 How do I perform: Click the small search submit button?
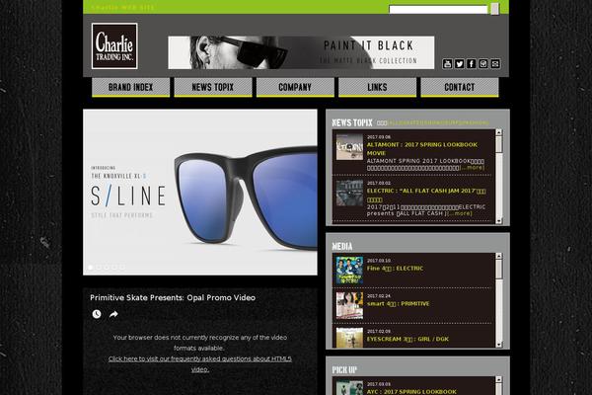(494, 9)
